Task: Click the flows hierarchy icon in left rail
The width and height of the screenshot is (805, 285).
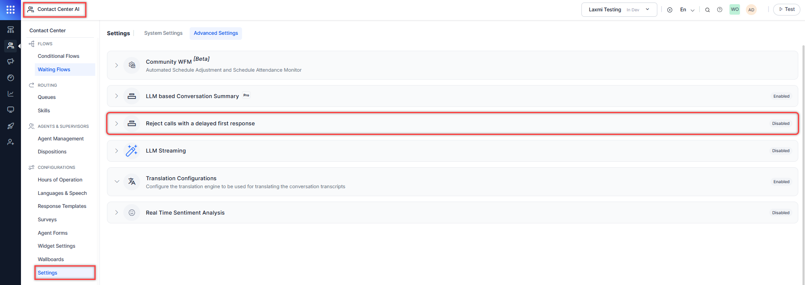Action: 10,30
